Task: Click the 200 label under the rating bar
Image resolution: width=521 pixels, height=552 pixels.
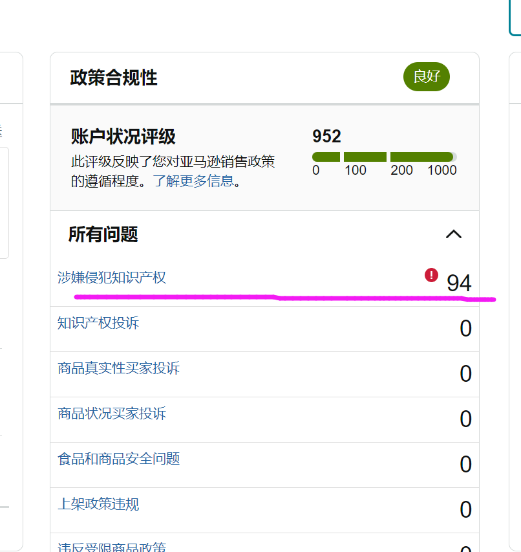Action: (x=401, y=170)
